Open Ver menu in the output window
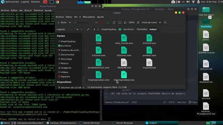The height and width of the screenshot is (125, 223). click(x=76, y=17)
